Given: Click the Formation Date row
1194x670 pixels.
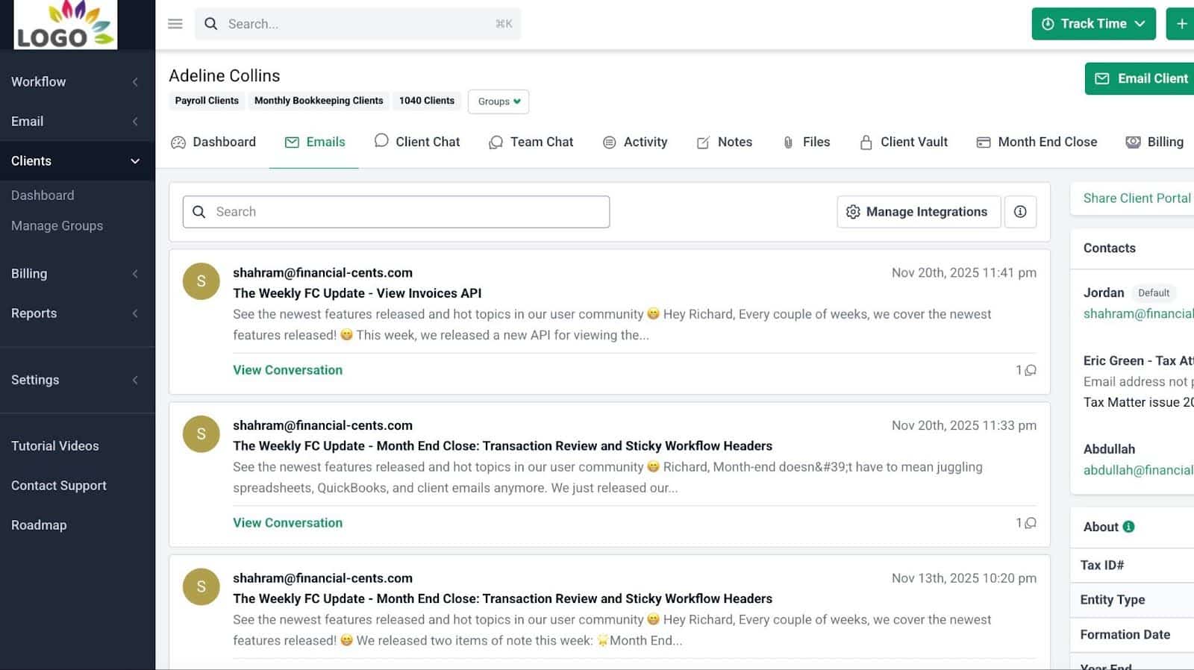Looking at the screenshot, I should click(x=1132, y=635).
